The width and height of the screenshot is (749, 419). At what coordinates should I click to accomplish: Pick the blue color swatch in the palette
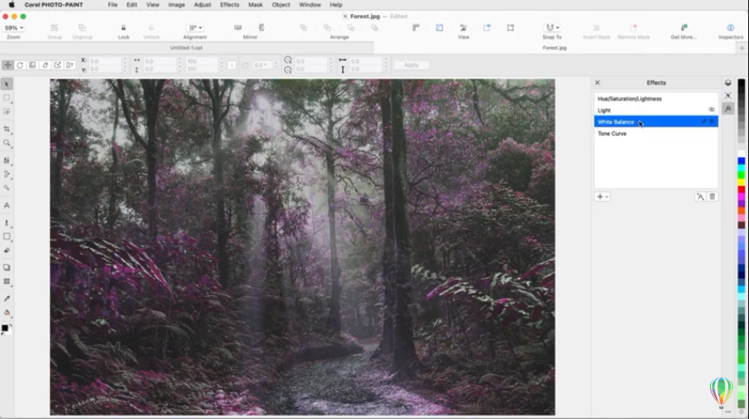741,161
